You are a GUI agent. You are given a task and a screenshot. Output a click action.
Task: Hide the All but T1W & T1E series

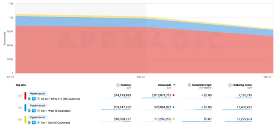coord(20,96)
